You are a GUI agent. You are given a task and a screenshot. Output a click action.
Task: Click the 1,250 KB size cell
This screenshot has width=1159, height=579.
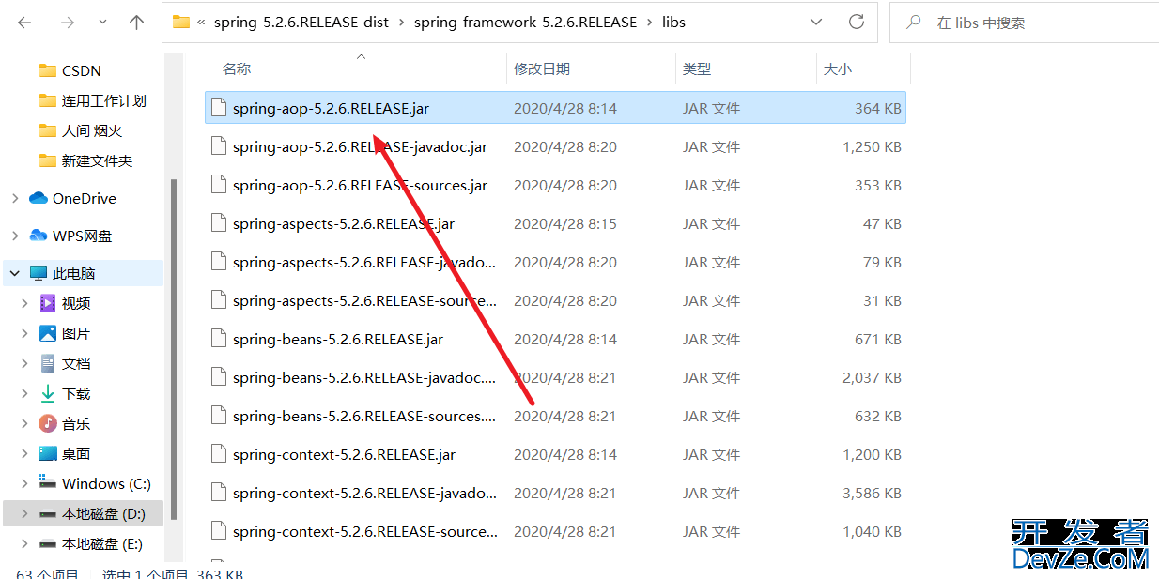pos(872,146)
